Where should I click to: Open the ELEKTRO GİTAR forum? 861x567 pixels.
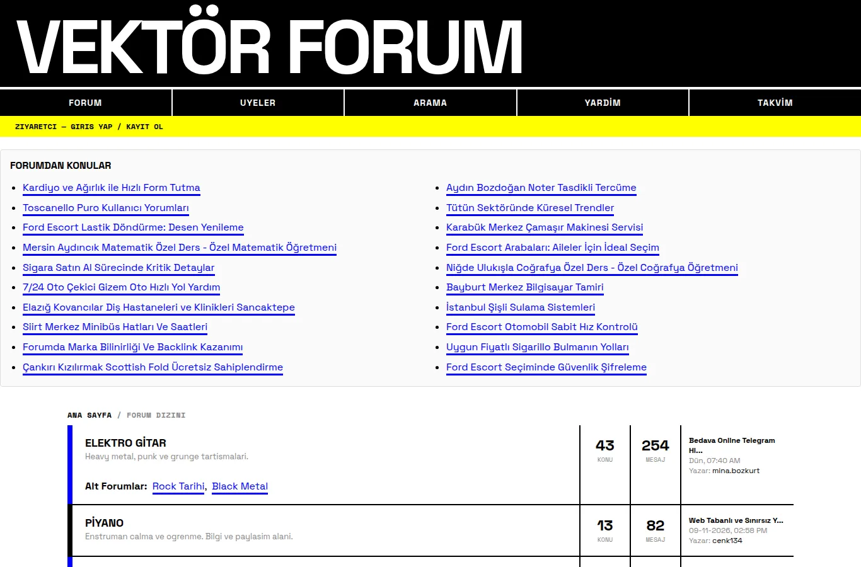coord(125,443)
